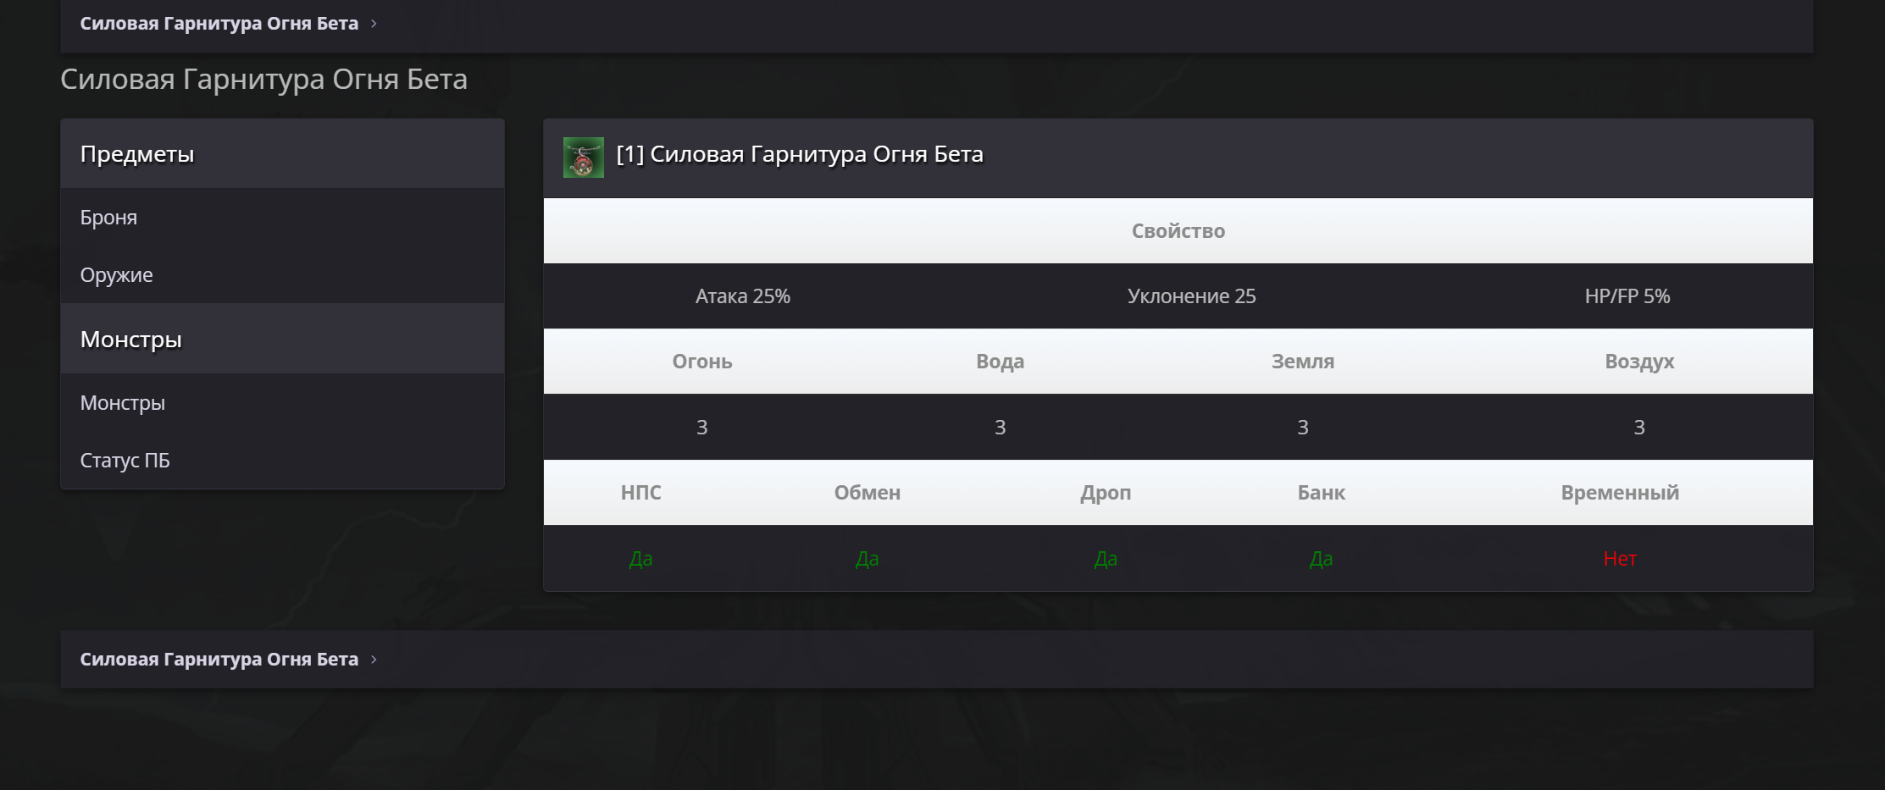Click the bottom breadcrumb Силовая Гарнитура Огня Бета
Viewport: 1885px width, 790px height.
[x=219, y=660]
